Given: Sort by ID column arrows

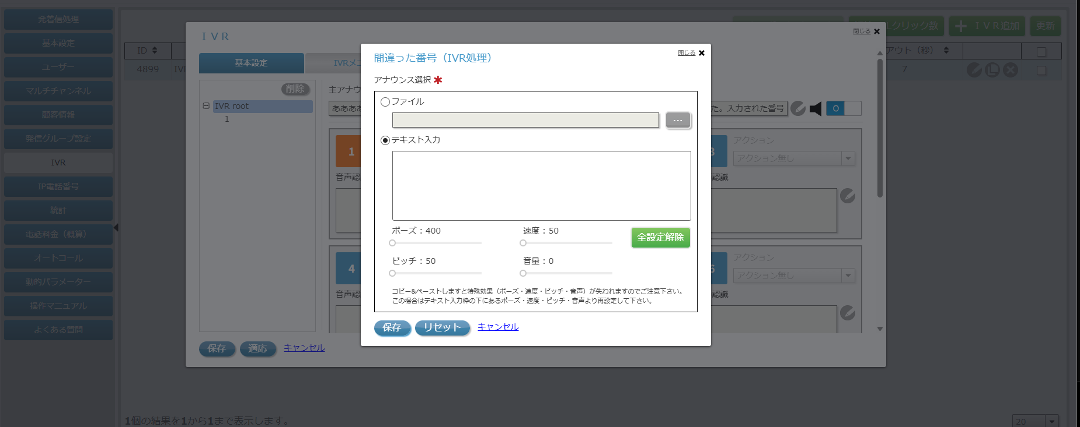Looking at the screenshot, I should click(x=155, y=51).
